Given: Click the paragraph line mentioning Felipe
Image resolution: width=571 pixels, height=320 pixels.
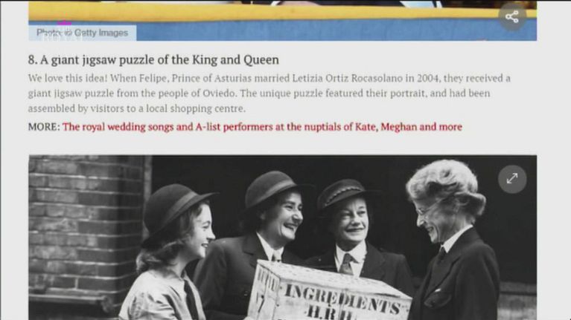Looking at the screenshot, I should [269, 79].
